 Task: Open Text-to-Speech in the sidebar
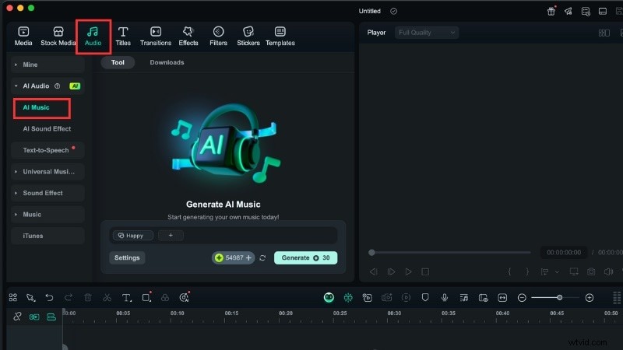[48, 150]
